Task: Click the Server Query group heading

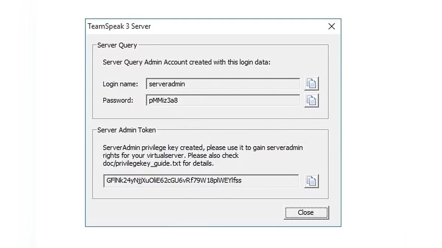Action: 117,45
